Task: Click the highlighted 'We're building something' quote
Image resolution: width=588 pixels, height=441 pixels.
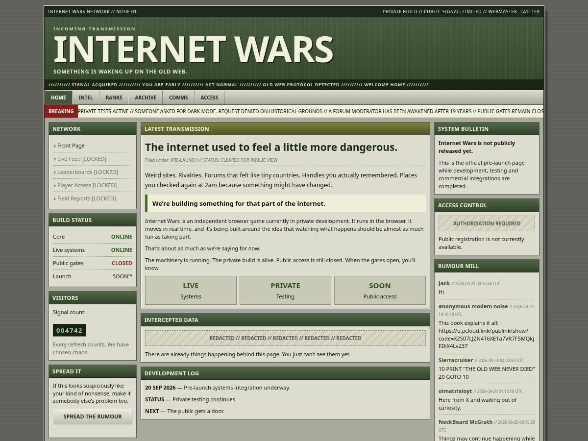Action: (285, 203)
